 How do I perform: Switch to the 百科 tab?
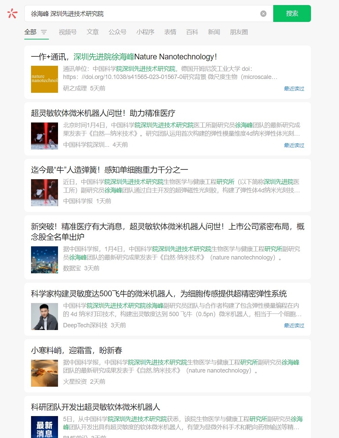tap(192, 32)
